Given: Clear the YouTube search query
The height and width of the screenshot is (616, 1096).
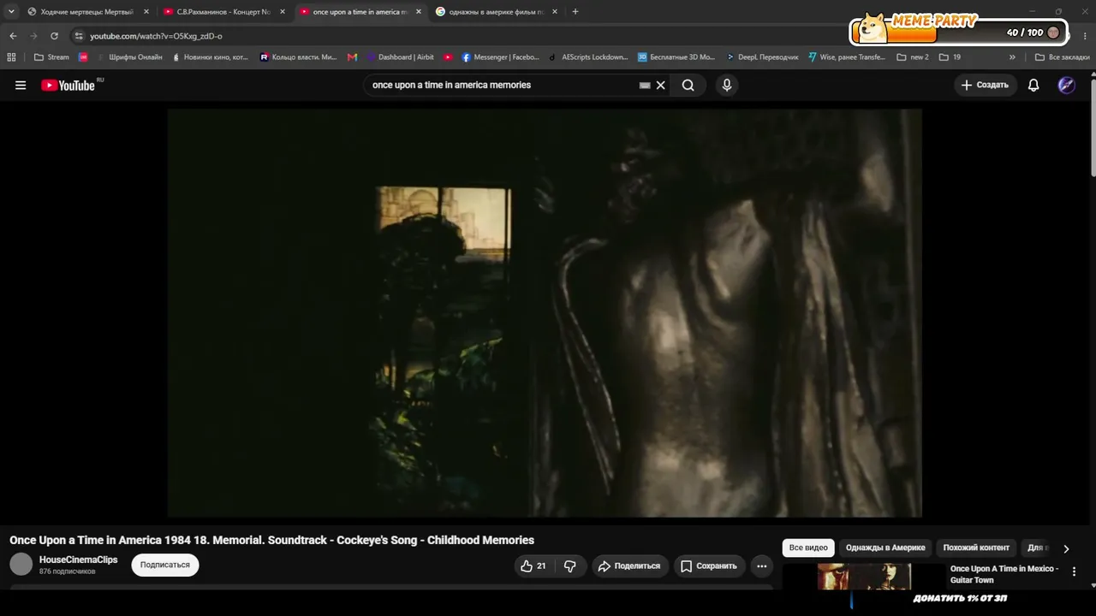Looking at the screenshot, I should pos(660,85).
